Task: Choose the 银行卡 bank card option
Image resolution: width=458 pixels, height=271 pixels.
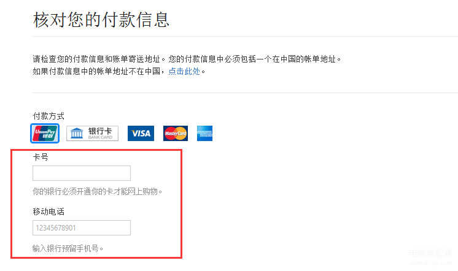Action: (92, 133)
